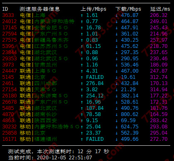
Task: Click the download arrow beside 800.62
Action: (x=117, y=114)
